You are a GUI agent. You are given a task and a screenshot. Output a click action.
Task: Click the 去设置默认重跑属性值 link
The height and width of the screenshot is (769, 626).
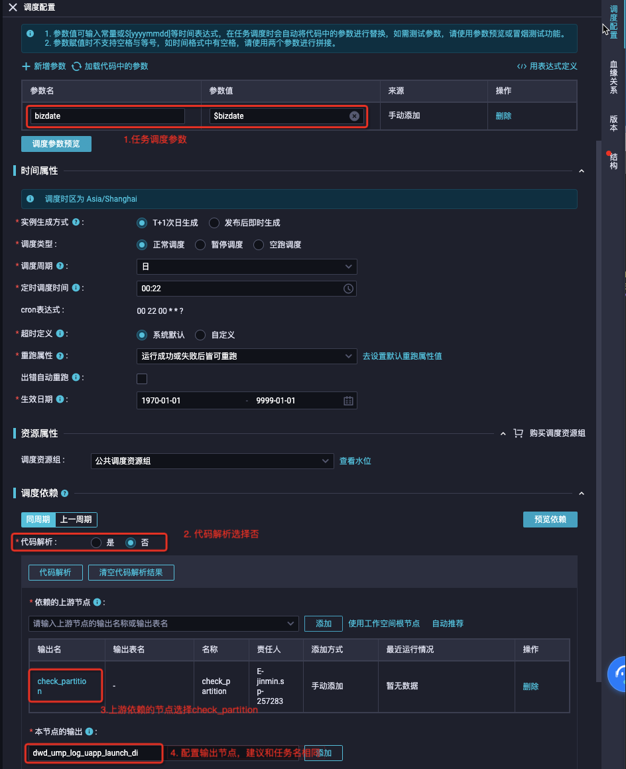(x=402, y=356)
